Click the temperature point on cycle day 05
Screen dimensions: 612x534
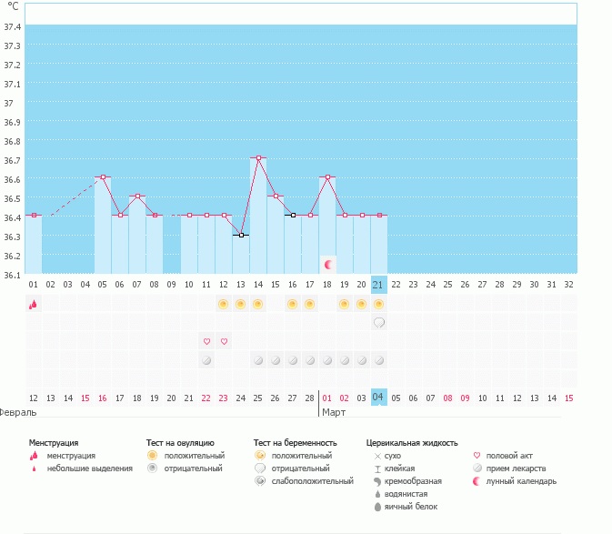coord(103,177)
